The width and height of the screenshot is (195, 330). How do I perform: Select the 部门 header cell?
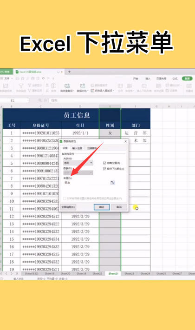pyautogui.click(x=136, y=125)
